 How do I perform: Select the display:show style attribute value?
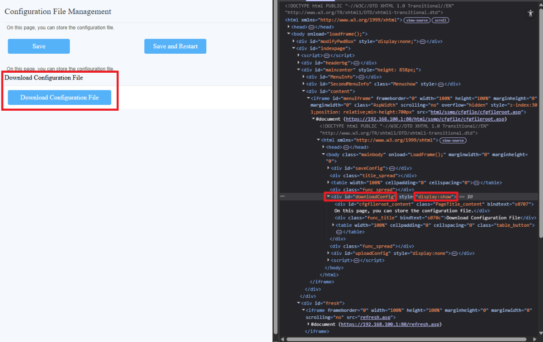(x=435, y=197)
